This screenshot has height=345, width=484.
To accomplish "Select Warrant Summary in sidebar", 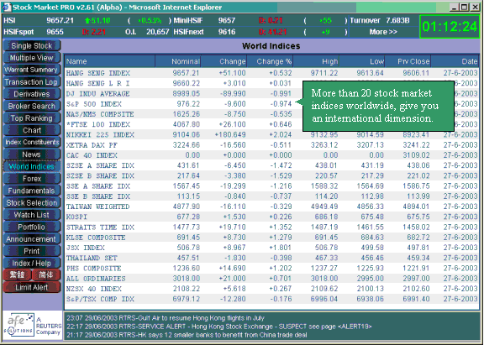I will [32, 70].
